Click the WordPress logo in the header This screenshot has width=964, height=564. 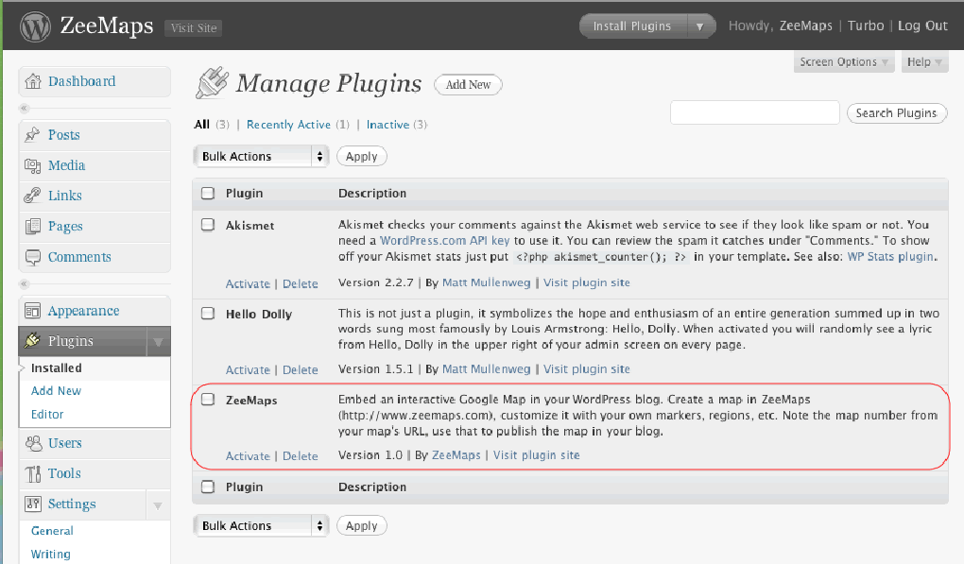point(34,26)
